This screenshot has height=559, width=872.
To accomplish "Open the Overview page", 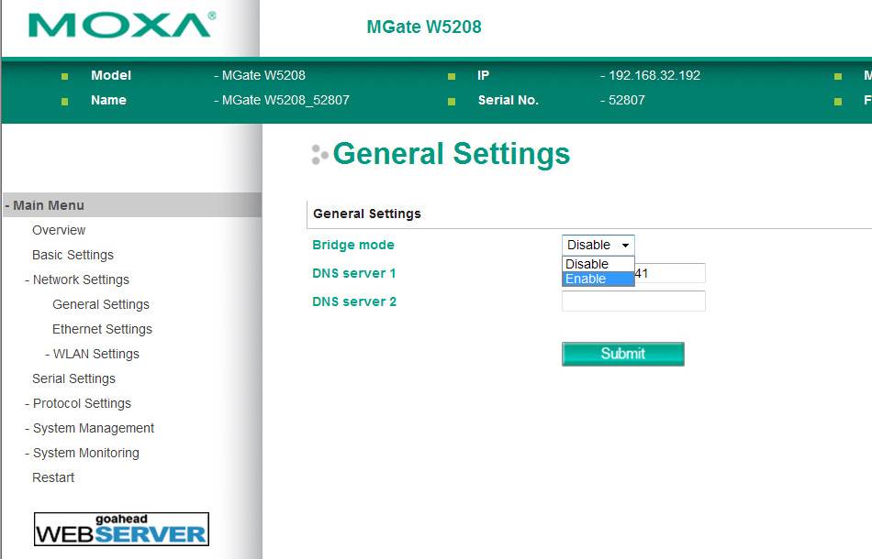I will 59,230.
